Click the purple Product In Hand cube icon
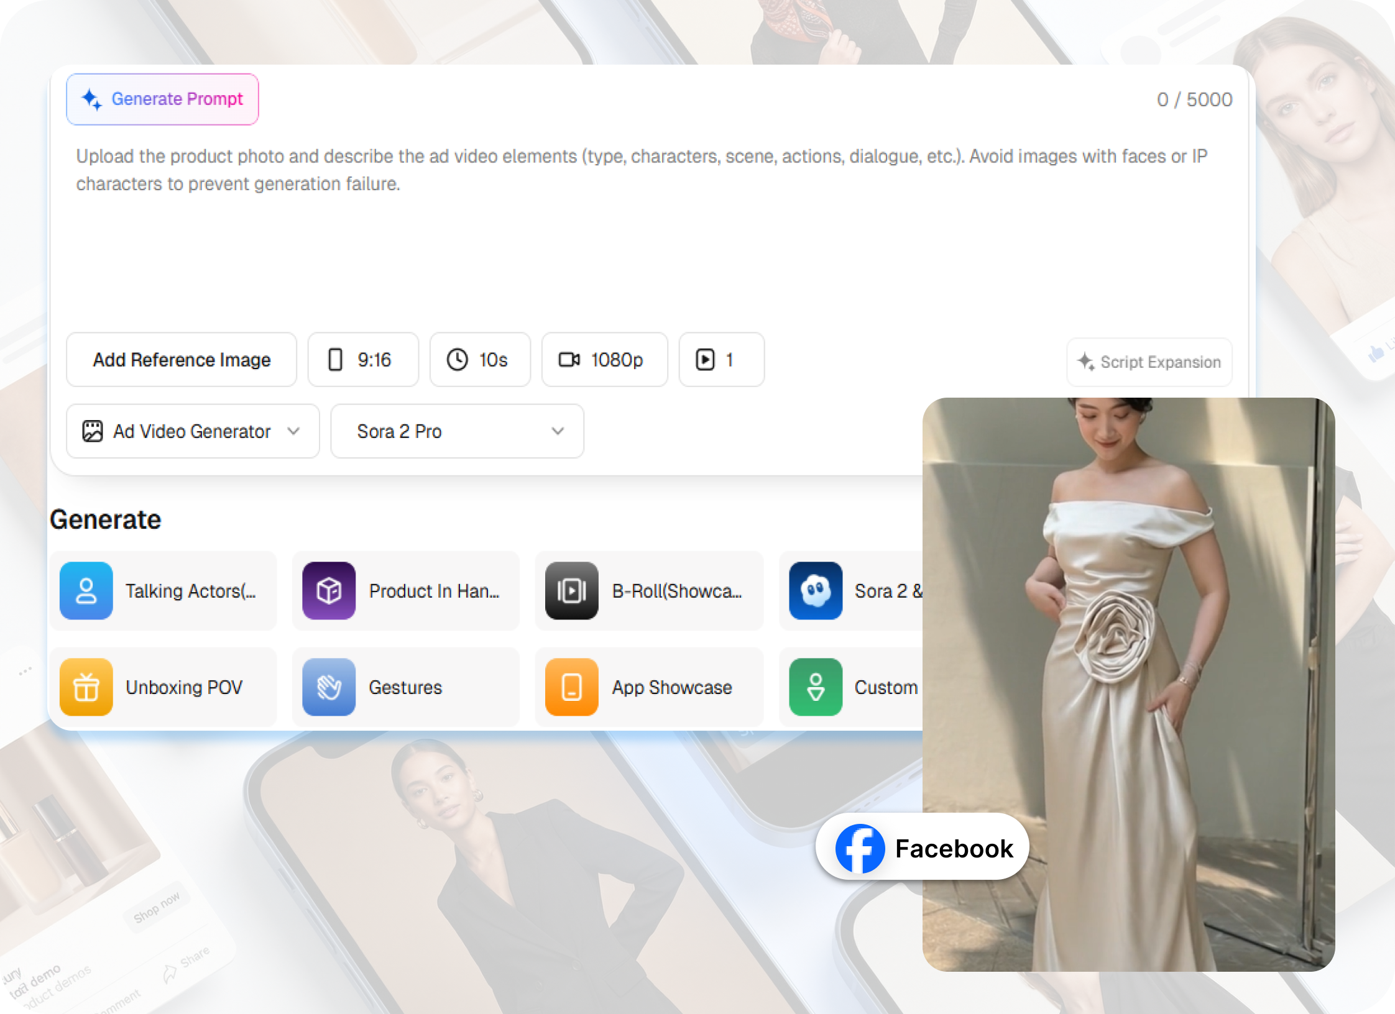Screen dimensions: 1395x1014 tap(329, 591)
